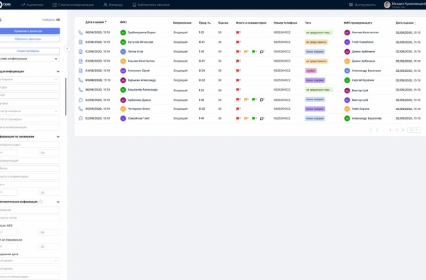Click the search magnifier icon above filters
Screen dimensions: 426x280
tap(1, 20)
